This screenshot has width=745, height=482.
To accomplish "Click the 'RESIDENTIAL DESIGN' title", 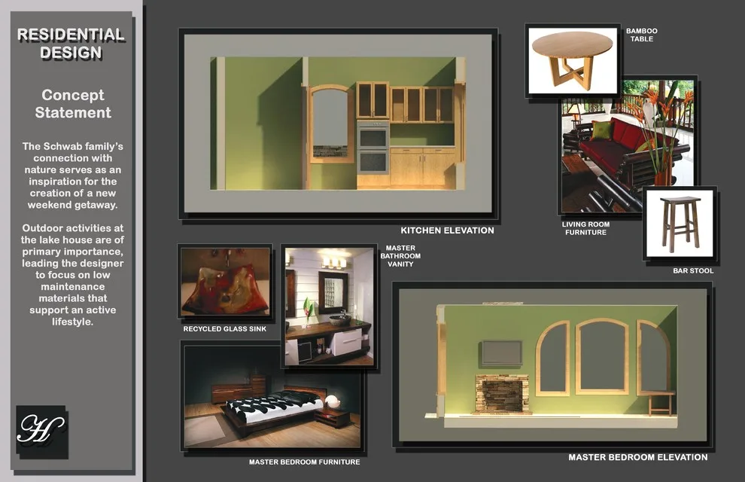I will (x=71, y=43).
